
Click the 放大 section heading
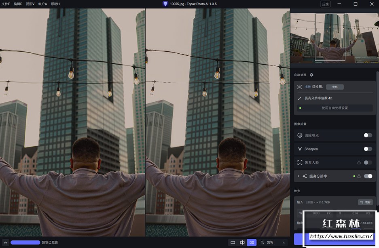click(297, 191)
